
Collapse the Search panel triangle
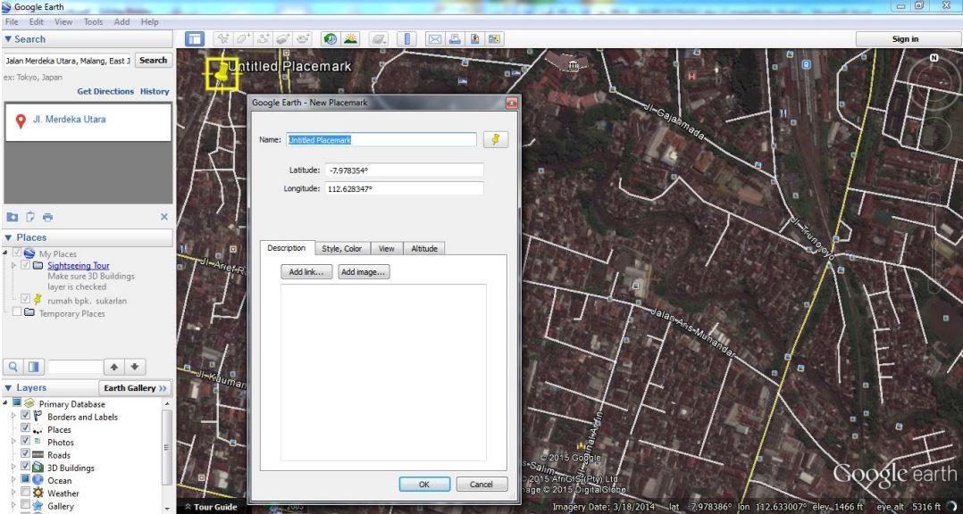8,38
